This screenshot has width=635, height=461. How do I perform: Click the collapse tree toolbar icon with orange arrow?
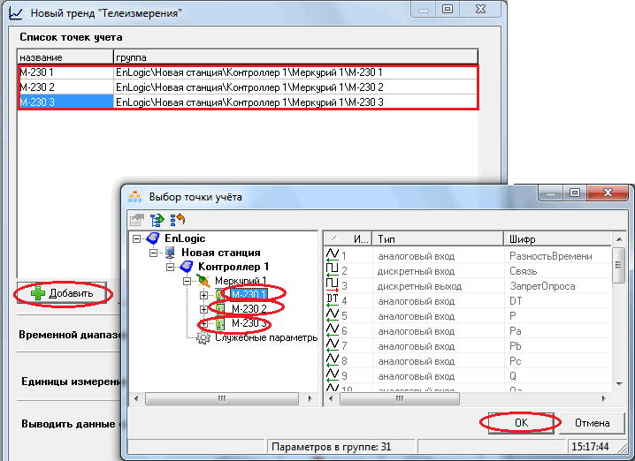tap(178, 220)
